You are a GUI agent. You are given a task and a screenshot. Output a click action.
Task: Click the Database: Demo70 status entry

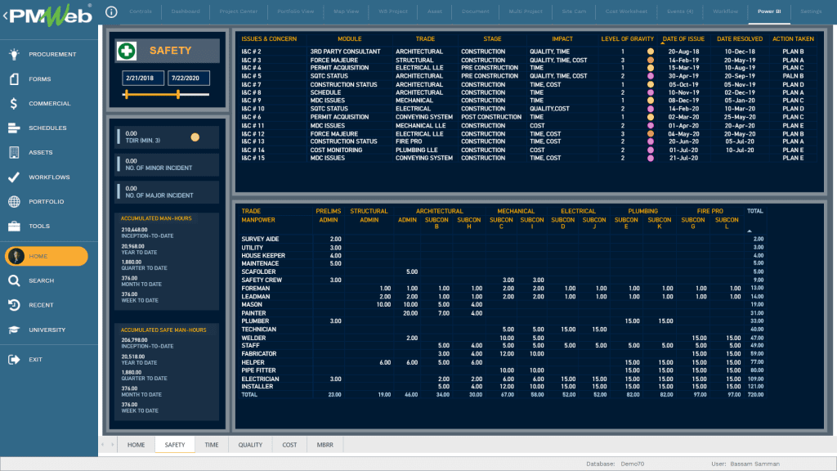(615, 464)
